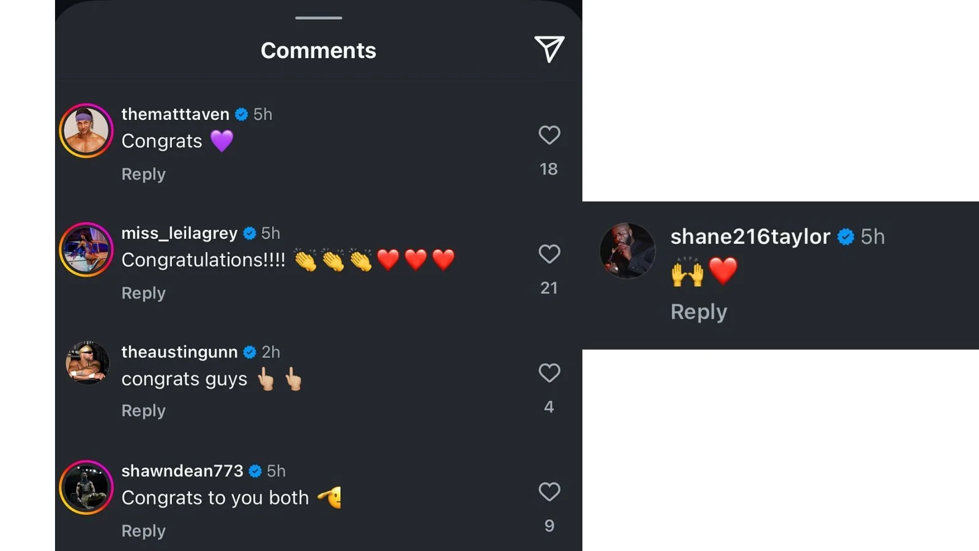Viewport: 979px width, 551px height.
Task: Reply to shane216taylor's comment
Action: click(x=698, y=312)
